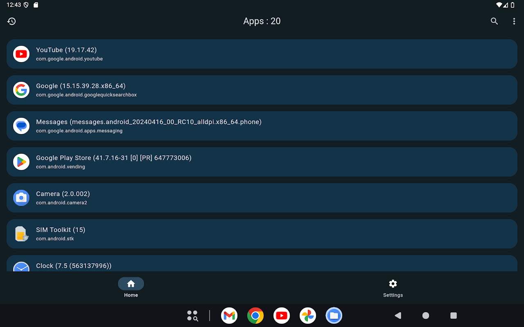Screen dimensions: 524x327
Task: Click the com.android.camera2 package name
Action: (x=61, y=203)
